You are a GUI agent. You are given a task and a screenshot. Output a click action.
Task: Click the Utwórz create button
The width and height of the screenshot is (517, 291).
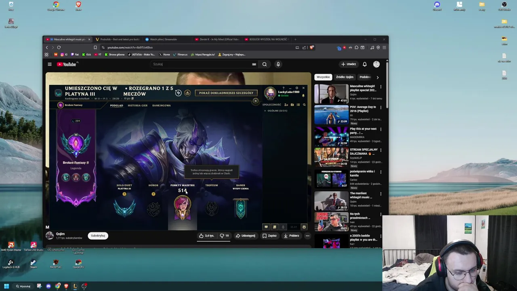[x=349, y=64]
